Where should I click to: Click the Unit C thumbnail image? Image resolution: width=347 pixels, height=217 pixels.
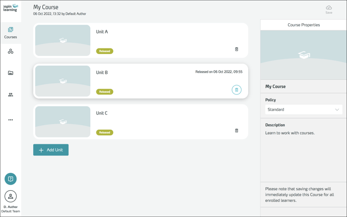(63, 122)
